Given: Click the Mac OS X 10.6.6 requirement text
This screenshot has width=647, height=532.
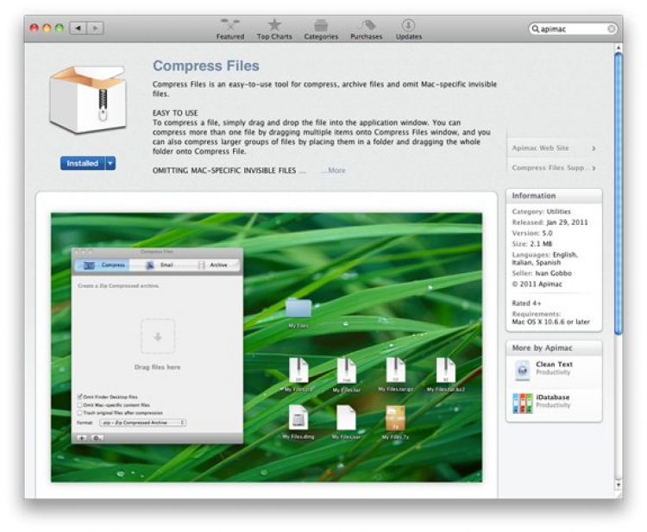Looking at the screenshot, I should point(551,322).
